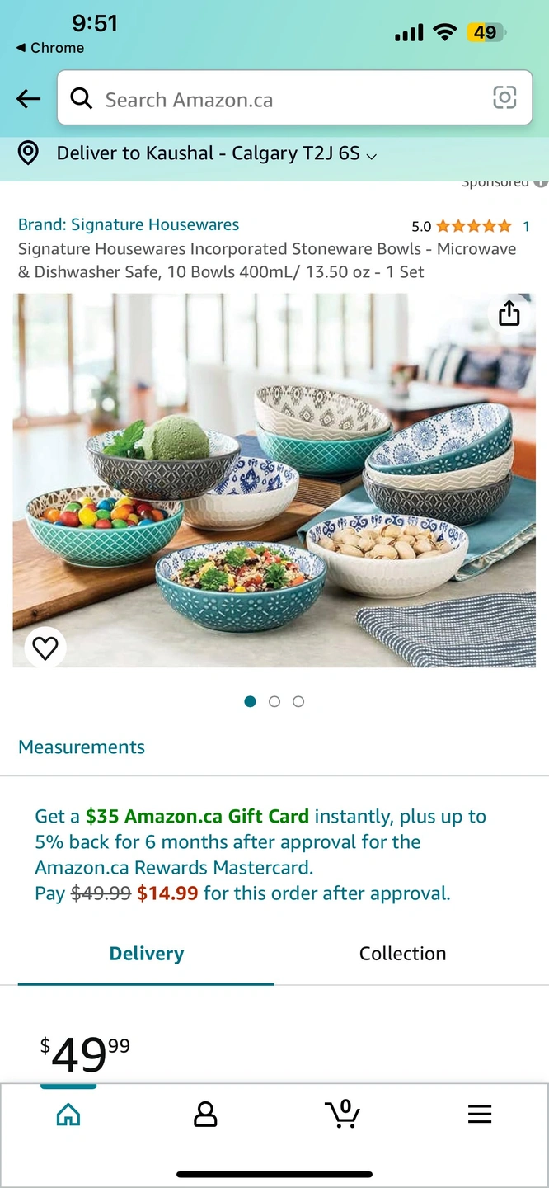Tap the delivery location pin icon
Image resolution: width=549 pixels, height=1188 pixels.
(x=29, y=153)
